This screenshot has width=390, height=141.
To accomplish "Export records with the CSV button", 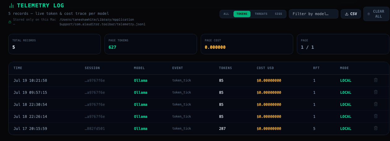I will click(351, 14).
